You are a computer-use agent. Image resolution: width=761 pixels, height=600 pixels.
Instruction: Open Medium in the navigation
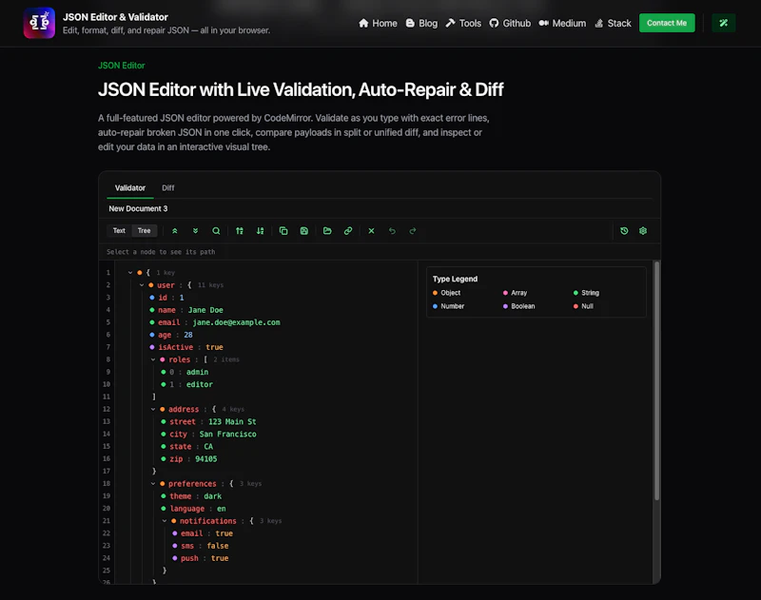pyautogui.click(x=562, y=23)
